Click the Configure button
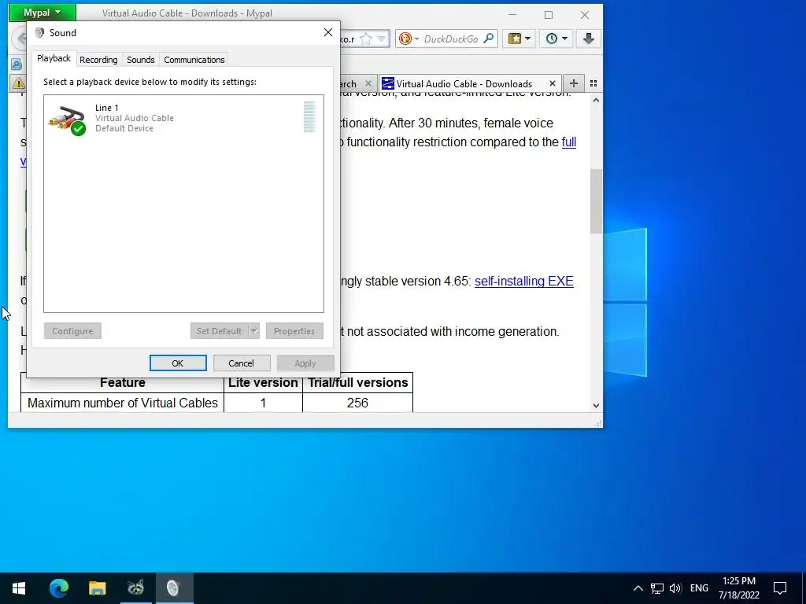The width and height of the screenshot is (806, 604). pyautogui.click(x=72, y=331)
